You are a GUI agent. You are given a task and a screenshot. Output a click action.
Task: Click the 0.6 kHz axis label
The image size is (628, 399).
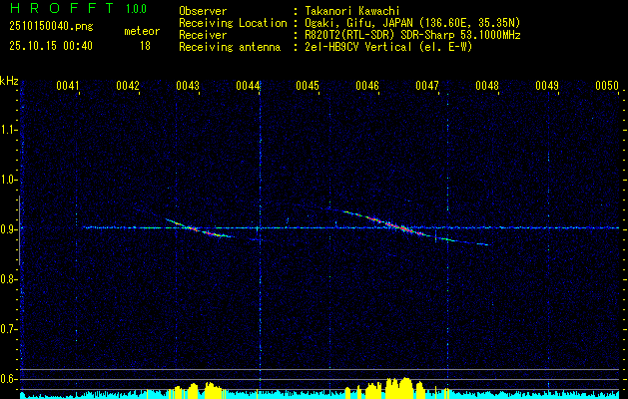pyautogui.click(x=9, y=379)
